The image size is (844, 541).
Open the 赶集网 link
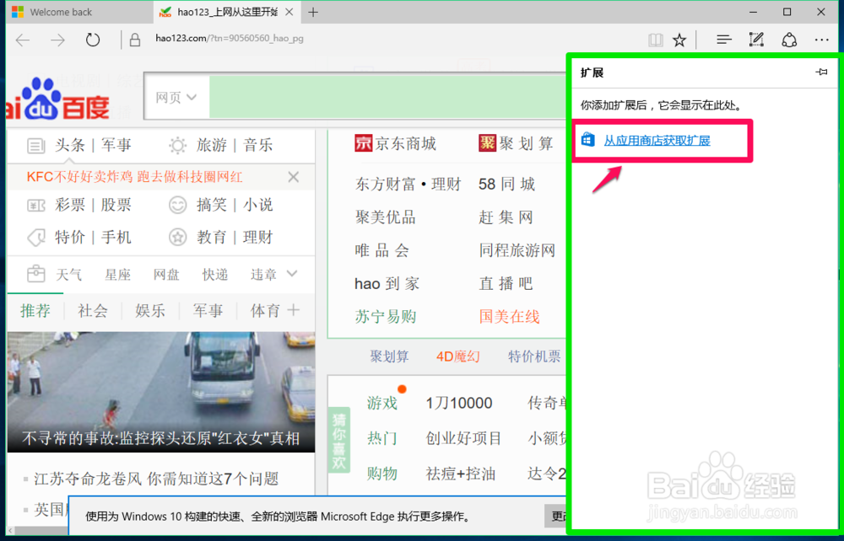point(506,217)
